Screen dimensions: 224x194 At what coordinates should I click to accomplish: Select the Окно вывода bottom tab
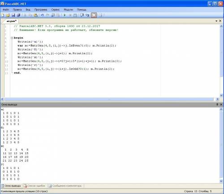[11, 186]
